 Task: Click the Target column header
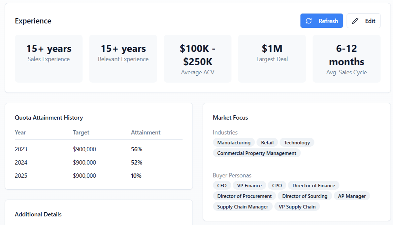[81, 132]
